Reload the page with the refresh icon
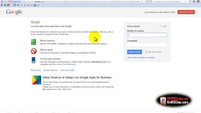 coord(147,2)
